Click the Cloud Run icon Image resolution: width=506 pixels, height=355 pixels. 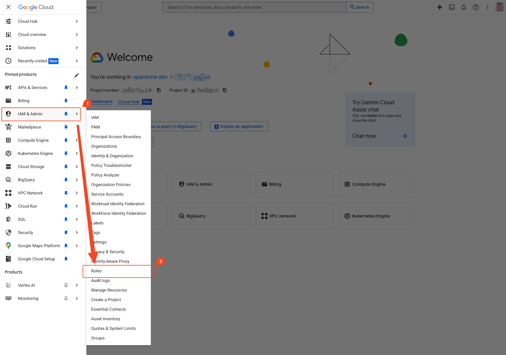click(x=8, y=206)
